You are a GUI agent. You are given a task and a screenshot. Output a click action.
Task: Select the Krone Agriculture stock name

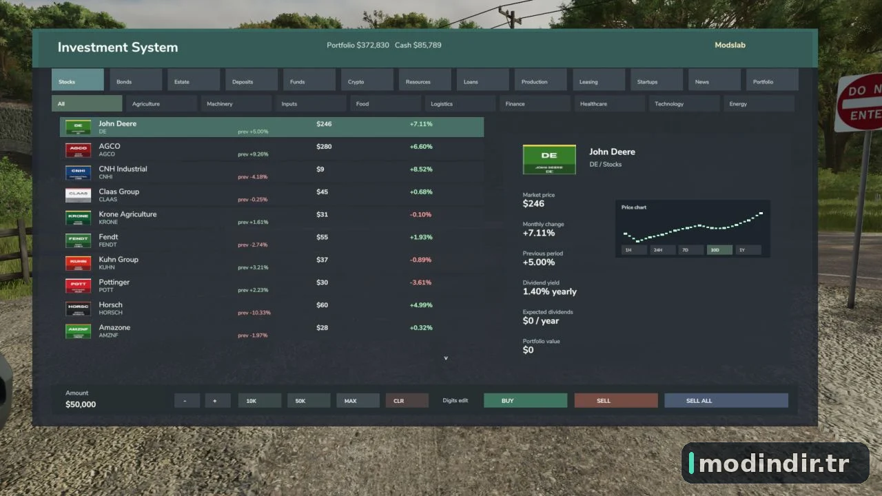point(127,214)
